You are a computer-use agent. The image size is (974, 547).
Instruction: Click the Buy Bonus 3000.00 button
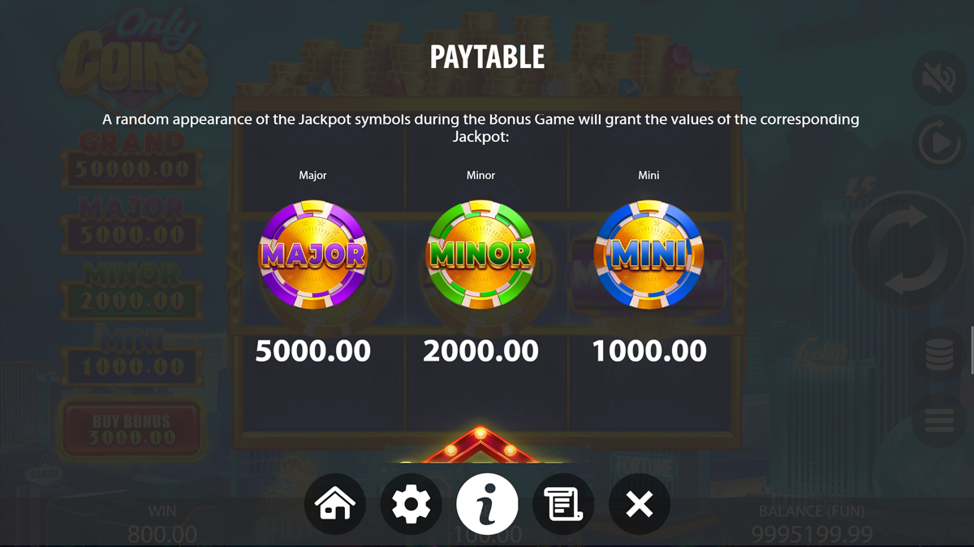coord(131,429)
